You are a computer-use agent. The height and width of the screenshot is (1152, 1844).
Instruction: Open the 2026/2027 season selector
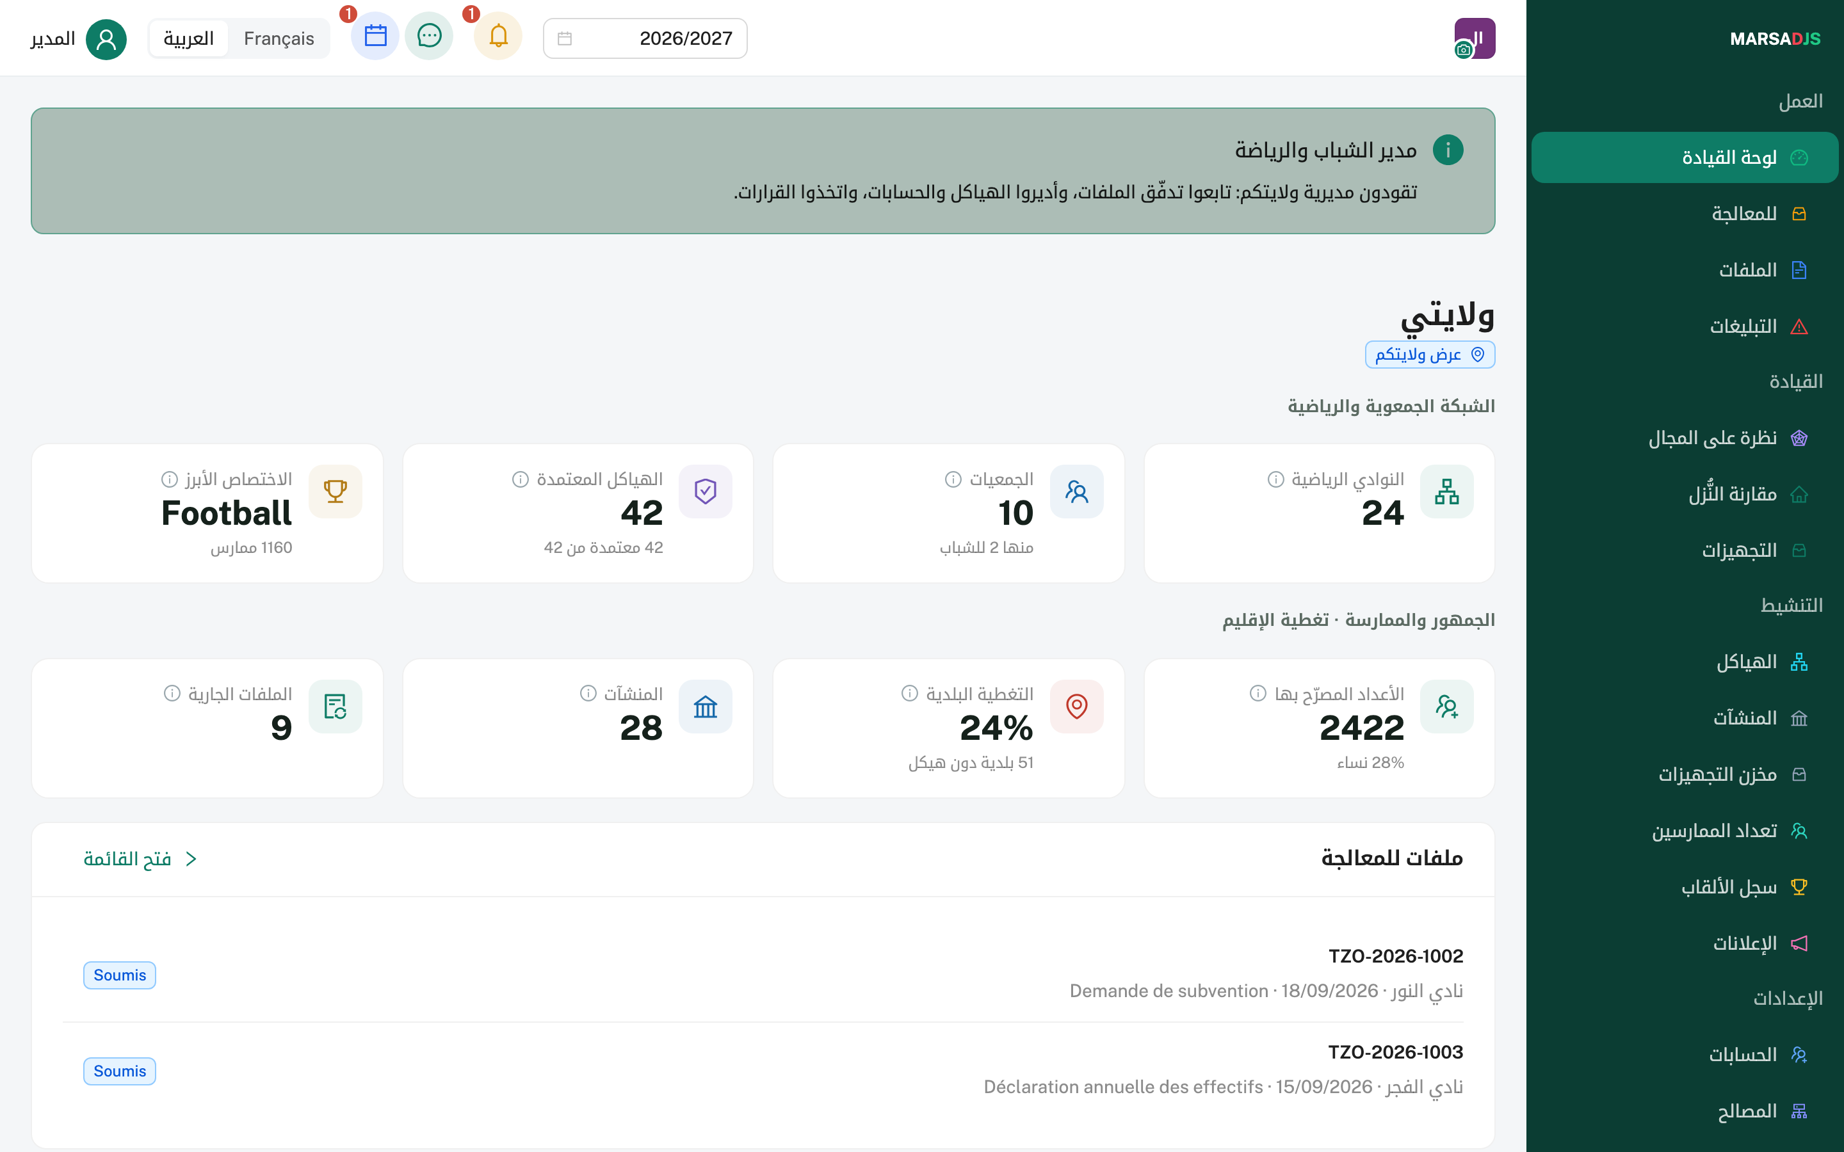[x=645, y=38]
